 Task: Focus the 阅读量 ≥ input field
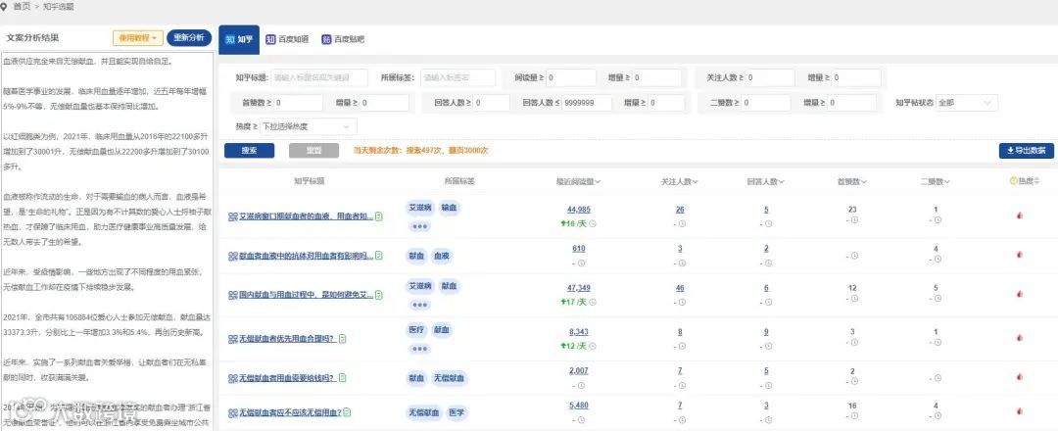[x=571, y=77]
